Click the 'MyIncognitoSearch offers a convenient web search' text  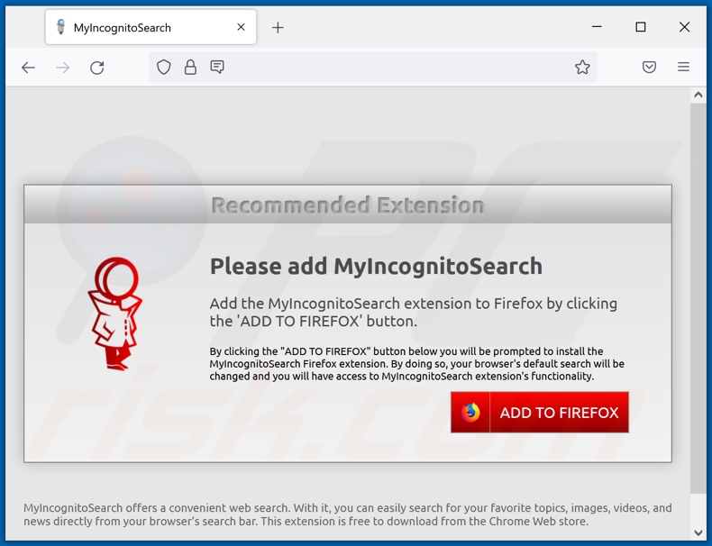point(347,514)
